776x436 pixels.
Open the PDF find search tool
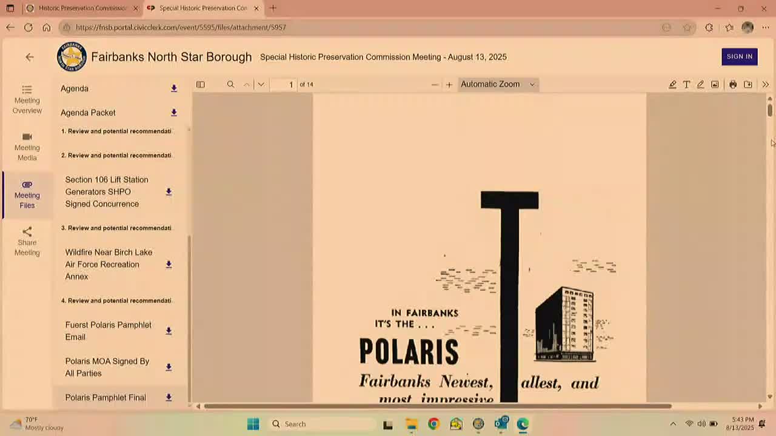tap(230, 84)
